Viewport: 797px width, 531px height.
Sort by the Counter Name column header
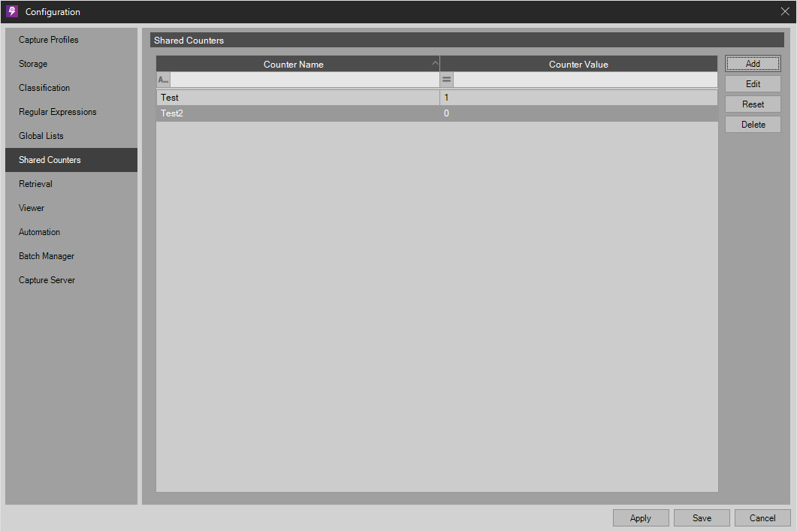point(298,64)
